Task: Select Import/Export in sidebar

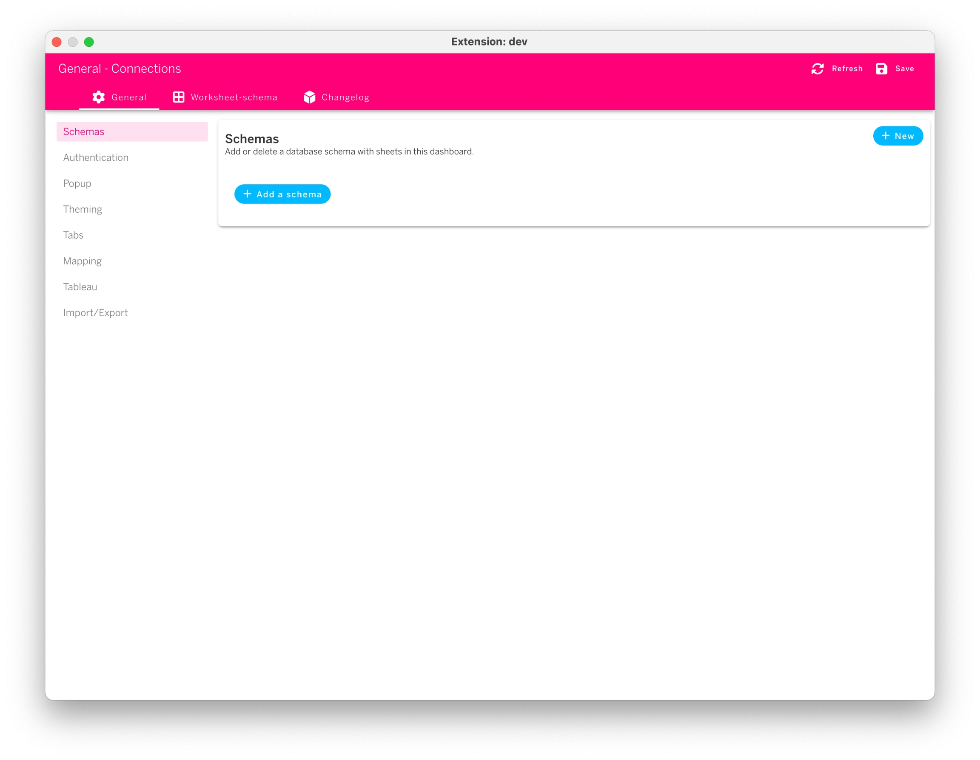Action: pyautogui.click(x=95, y=313)
